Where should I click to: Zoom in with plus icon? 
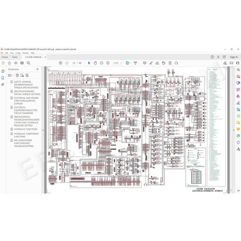[108, 63]
